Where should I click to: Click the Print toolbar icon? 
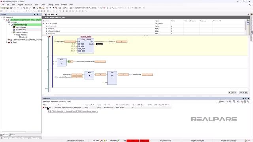coord(11,8)
